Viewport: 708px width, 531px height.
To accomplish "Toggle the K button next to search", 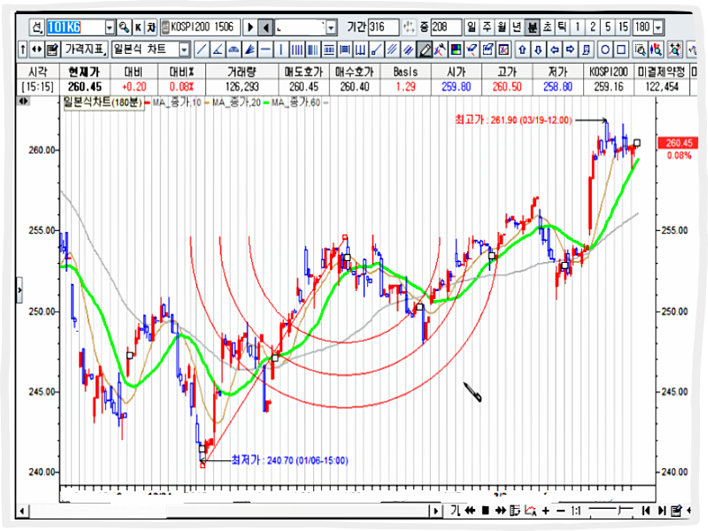I will (138, 27).
